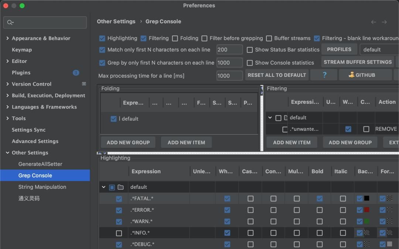Open the GitHub link button
The image size is (399, 249).
pos(362,75)
